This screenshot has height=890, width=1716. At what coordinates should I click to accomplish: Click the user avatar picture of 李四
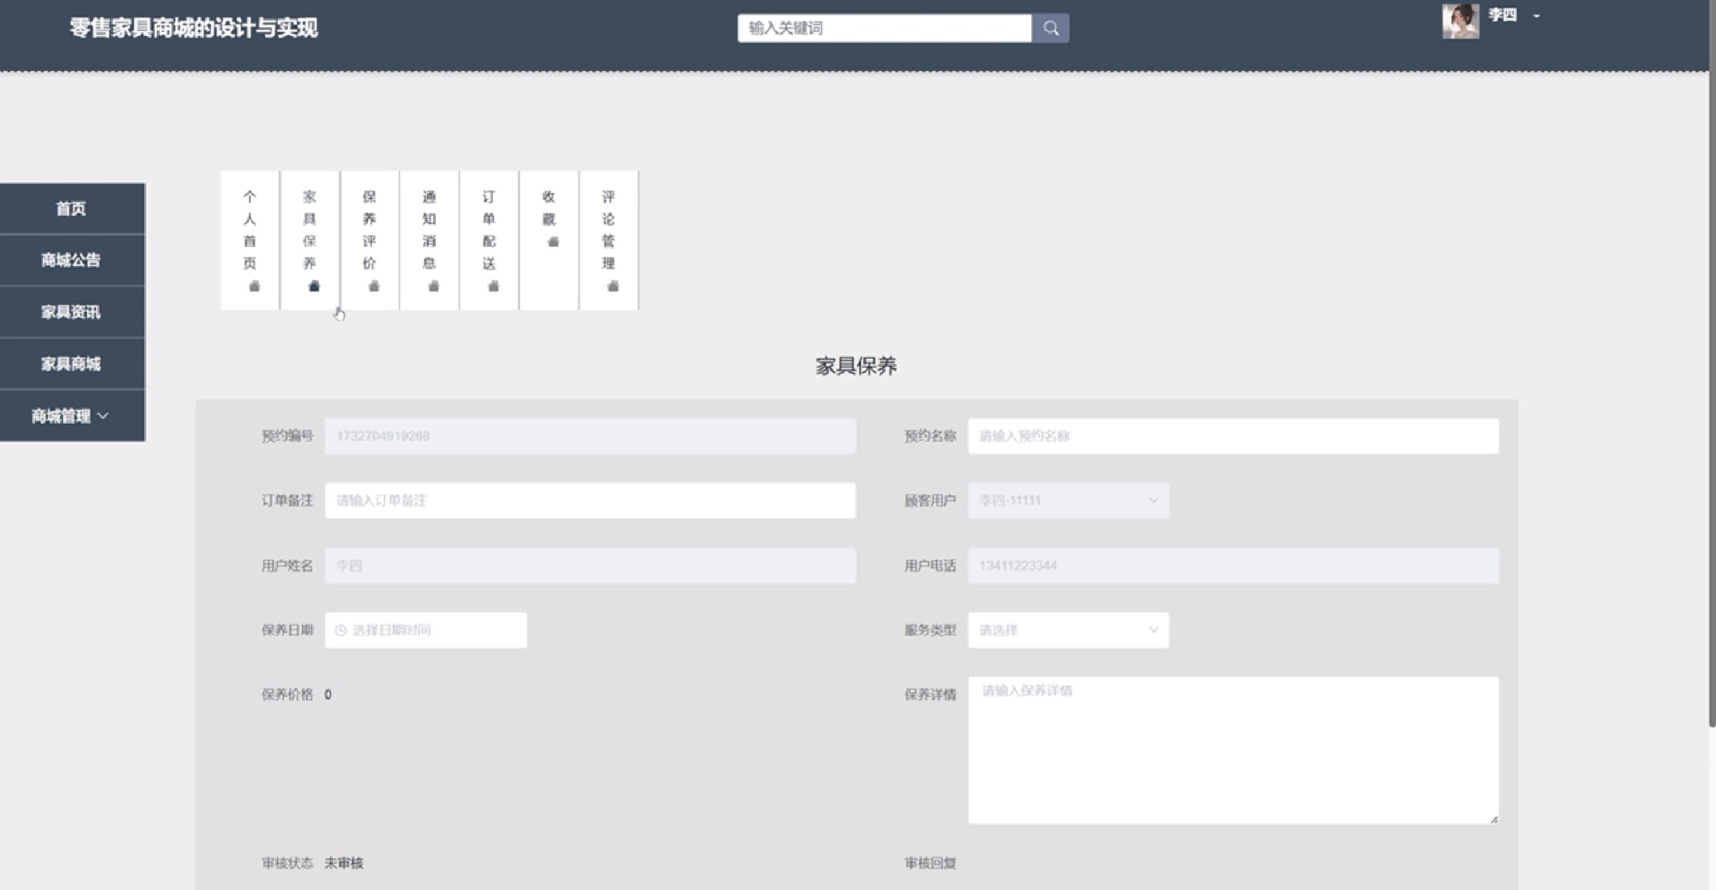pos(1460,21)
